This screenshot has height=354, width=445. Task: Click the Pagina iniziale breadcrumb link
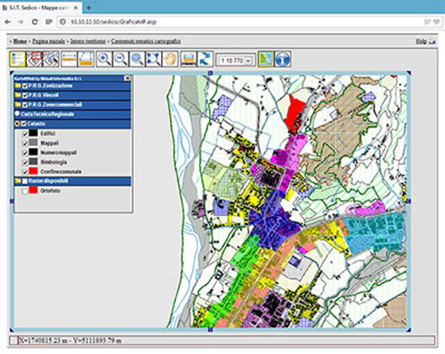pyautogui.click(x=49, y=41)
